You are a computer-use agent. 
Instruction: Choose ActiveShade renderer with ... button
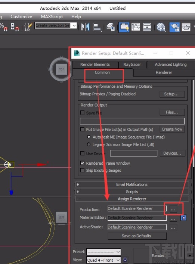point(173,228)
